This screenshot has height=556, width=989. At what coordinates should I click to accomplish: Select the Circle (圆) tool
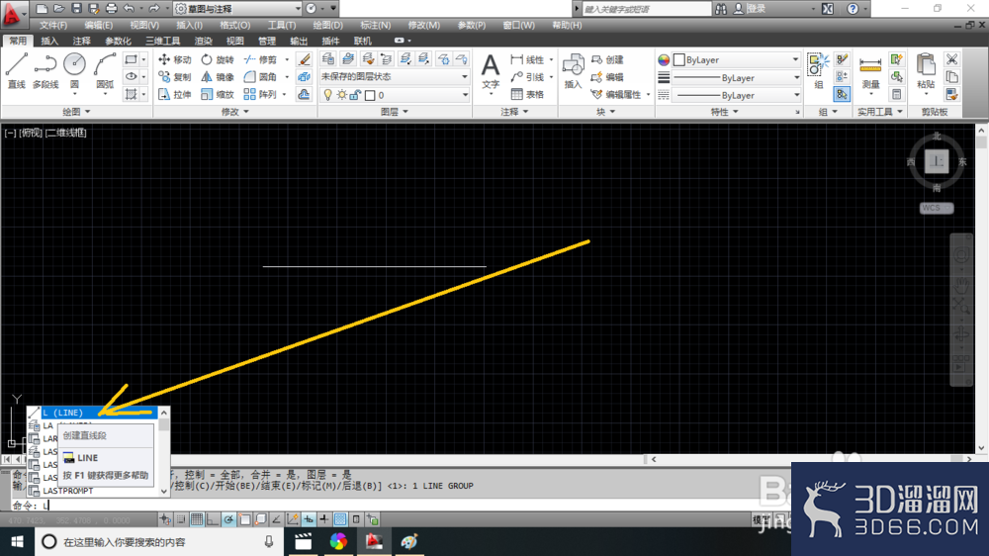74,70
